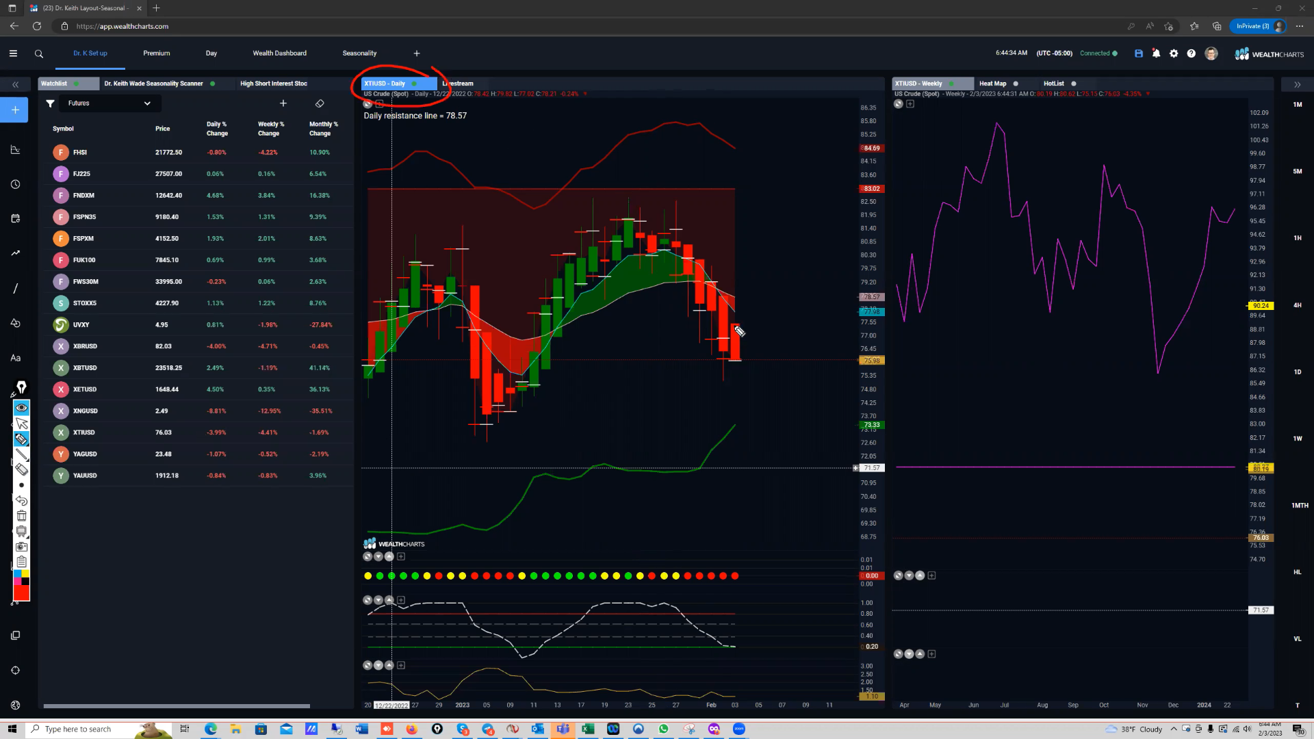Select the arrow cursor annotation tool
Screen dimensions: 1314x739
pos(22,424)
